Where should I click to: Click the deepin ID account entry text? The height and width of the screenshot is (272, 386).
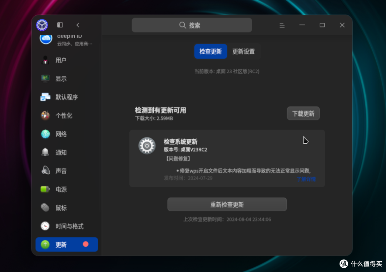75,40
